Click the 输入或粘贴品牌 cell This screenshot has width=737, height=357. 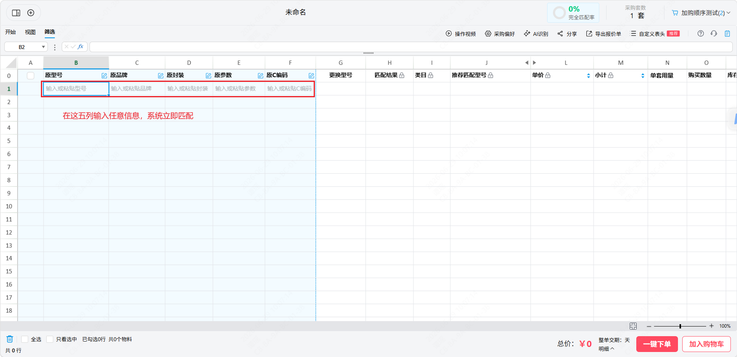137,89
